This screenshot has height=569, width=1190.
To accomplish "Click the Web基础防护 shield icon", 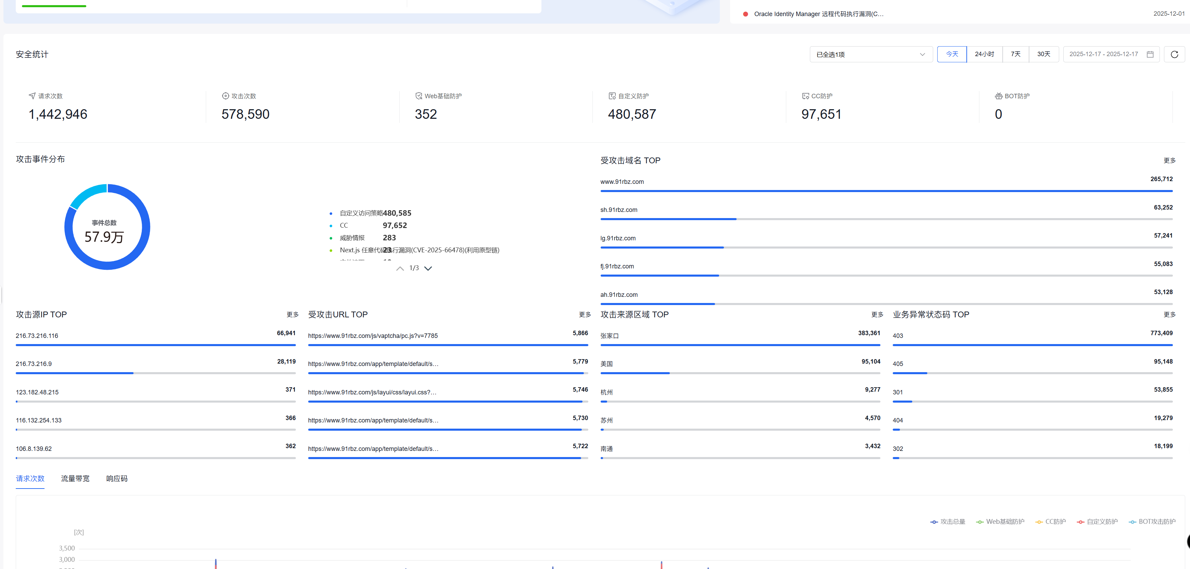I will 418,96.
